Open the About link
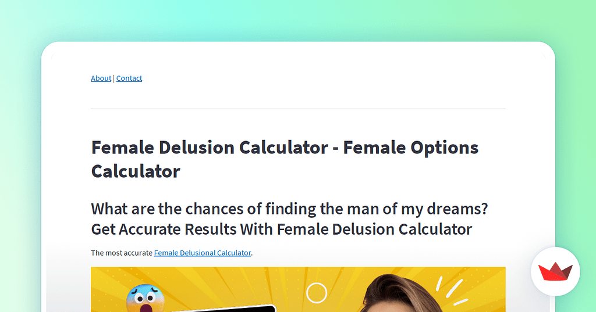Screen dimensions: 596x312 pos(101,78)
